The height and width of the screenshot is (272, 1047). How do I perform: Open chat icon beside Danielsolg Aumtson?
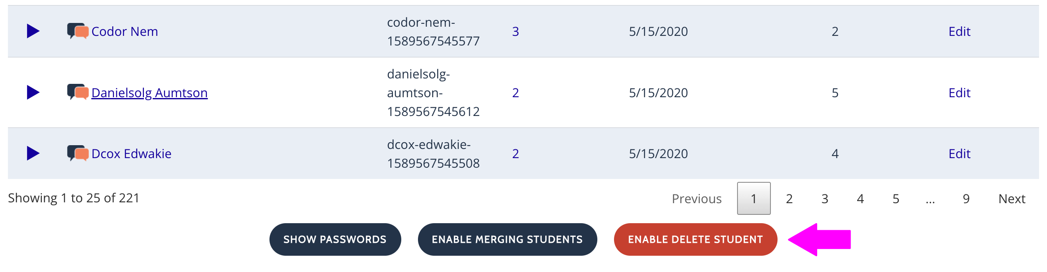(x=78, y=92)
